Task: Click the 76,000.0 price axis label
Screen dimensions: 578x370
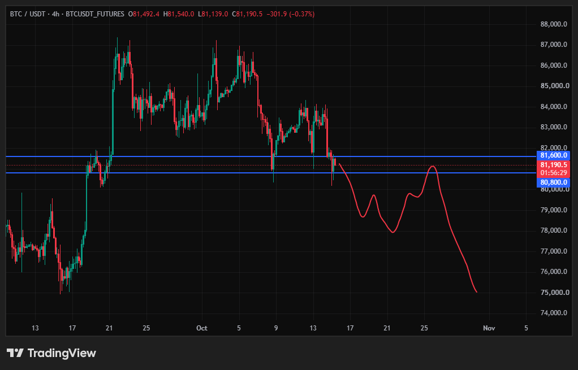Action: pyautogui.click(x=554, y=272)
